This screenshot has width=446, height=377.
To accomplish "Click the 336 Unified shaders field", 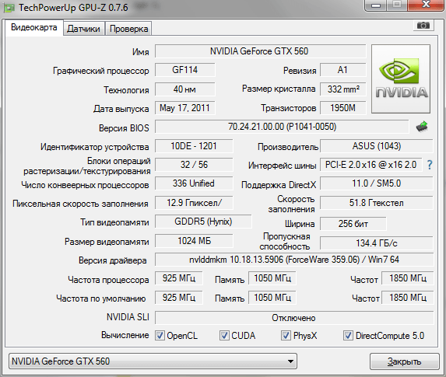I will (x=194, y=183).
